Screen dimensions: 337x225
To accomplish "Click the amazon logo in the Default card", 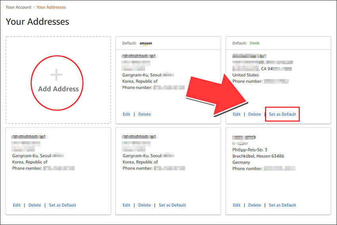I will coord(146,43).
